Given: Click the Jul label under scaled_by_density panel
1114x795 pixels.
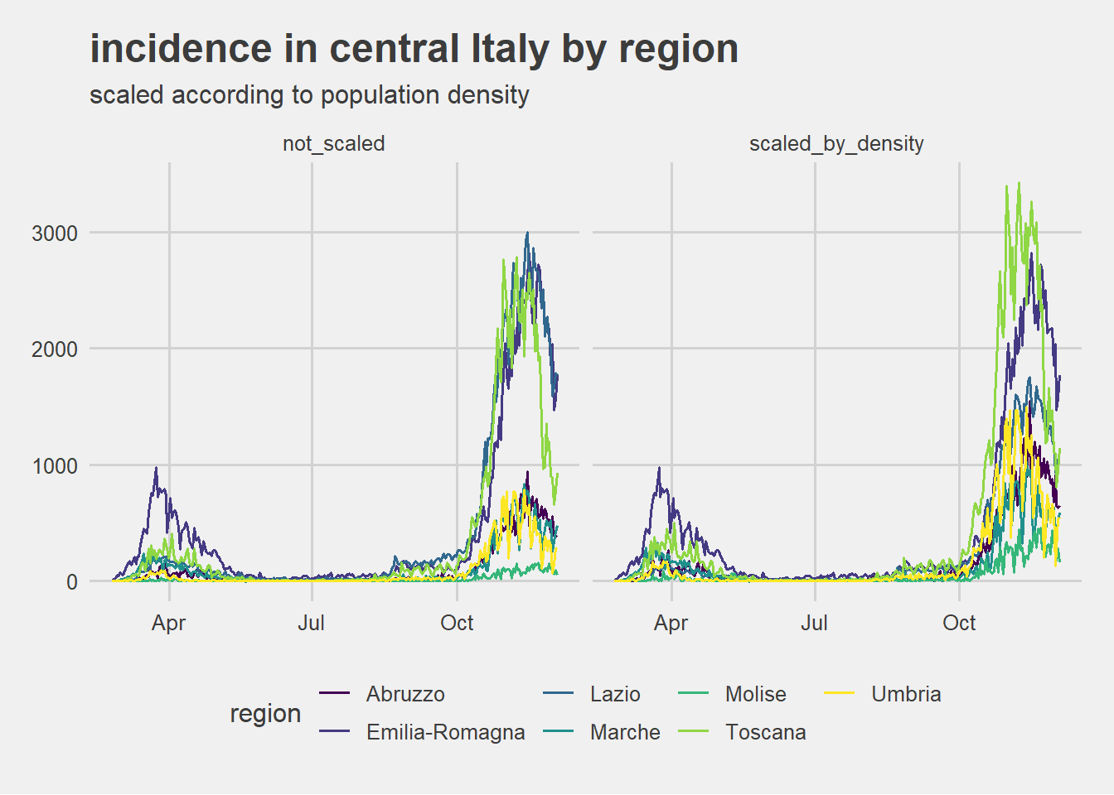Looking at the screenshot, I should pyautogui.click(x=814, y=623).
